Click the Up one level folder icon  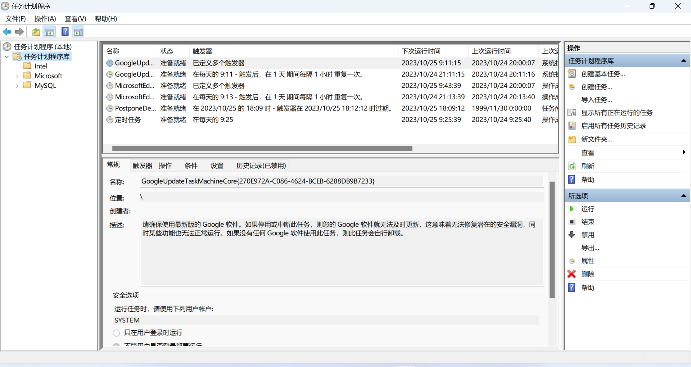pos(36,32)
